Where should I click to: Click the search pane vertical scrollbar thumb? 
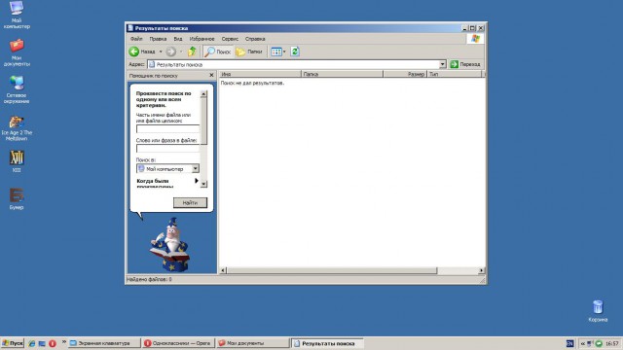[x=203, y=121]
